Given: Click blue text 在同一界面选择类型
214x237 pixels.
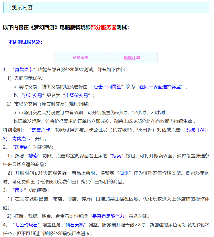Looking at the screenshot, I should pyautogui.click(x=160, y=87).
